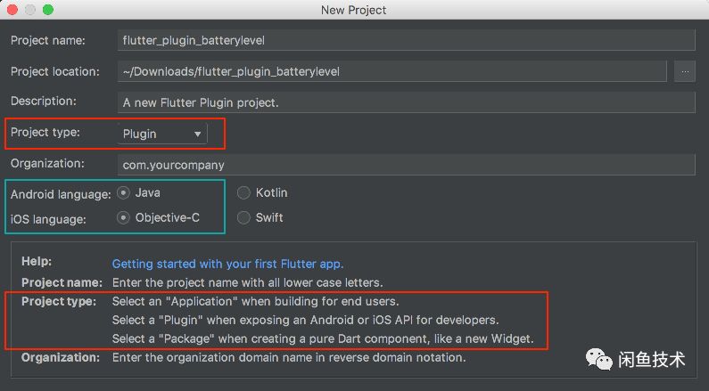Screen dimensions: 709x391
Task: Select Kotlin as Android language
Action: 262,192
